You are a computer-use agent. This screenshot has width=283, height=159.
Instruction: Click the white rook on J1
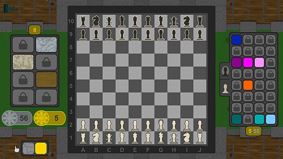pyautogui.click(x=200, y=138)
